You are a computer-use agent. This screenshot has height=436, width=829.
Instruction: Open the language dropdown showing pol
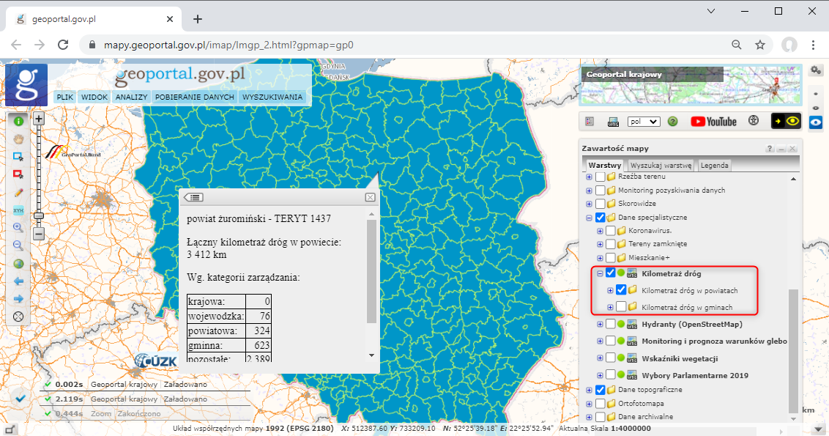point(644,122)
